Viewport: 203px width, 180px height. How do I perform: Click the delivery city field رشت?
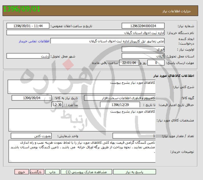28,56
